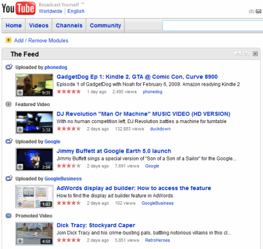Screen dimensions: 263x249
Task: Add AdWords video to quicklist
Action: (20, 204)
